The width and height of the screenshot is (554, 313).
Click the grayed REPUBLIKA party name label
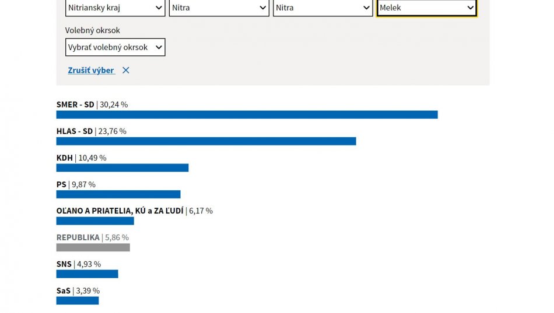pyautogui.click(x=78, y=237)
